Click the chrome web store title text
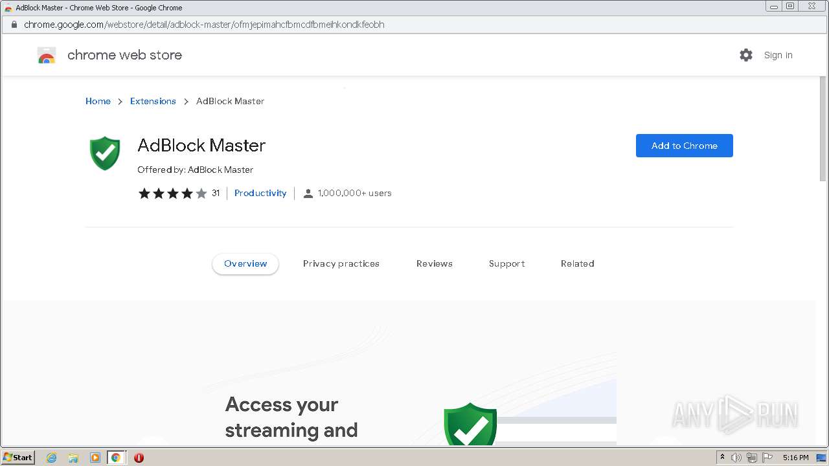829x466 pixels. coord(124,55)
